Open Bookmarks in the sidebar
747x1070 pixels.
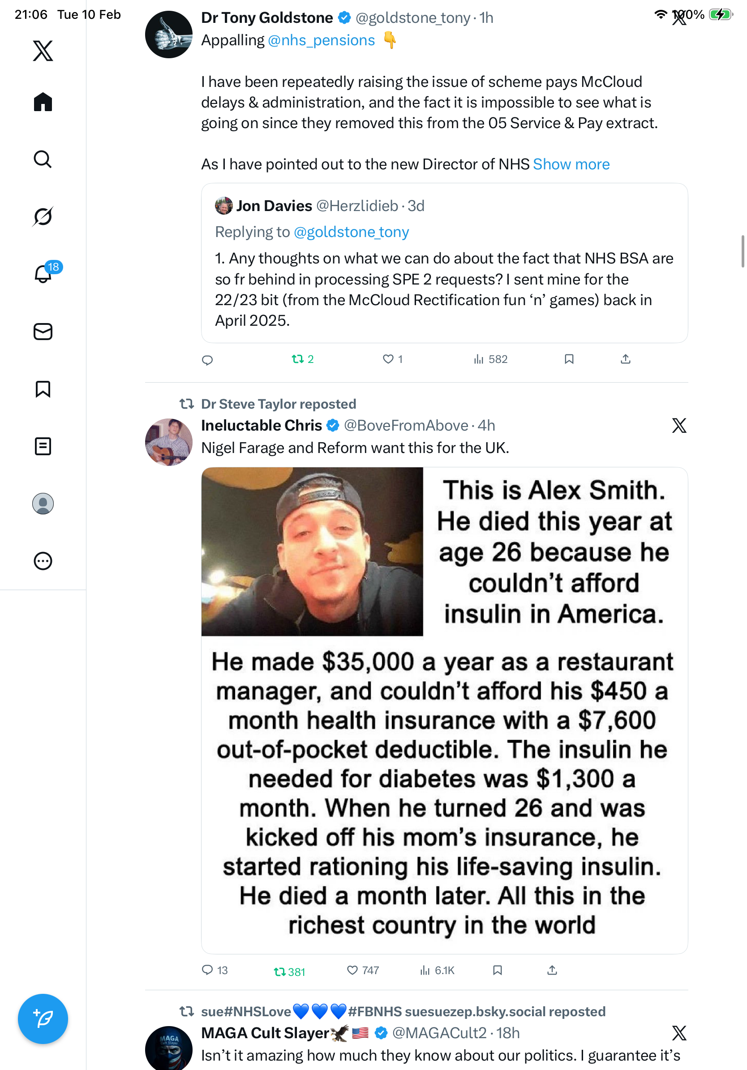click(x=43, y=388)
